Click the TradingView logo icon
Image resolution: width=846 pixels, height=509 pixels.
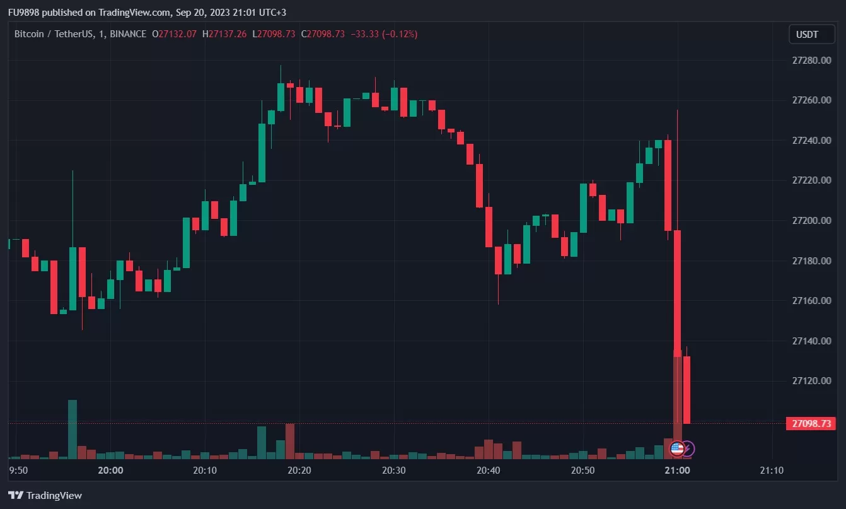[x=16, y=495]
